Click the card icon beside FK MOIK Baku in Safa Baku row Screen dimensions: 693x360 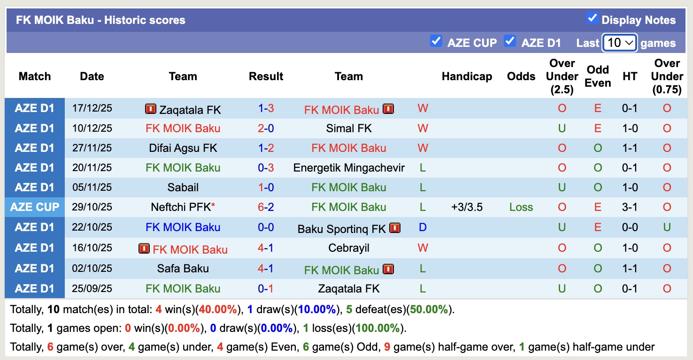388,269
